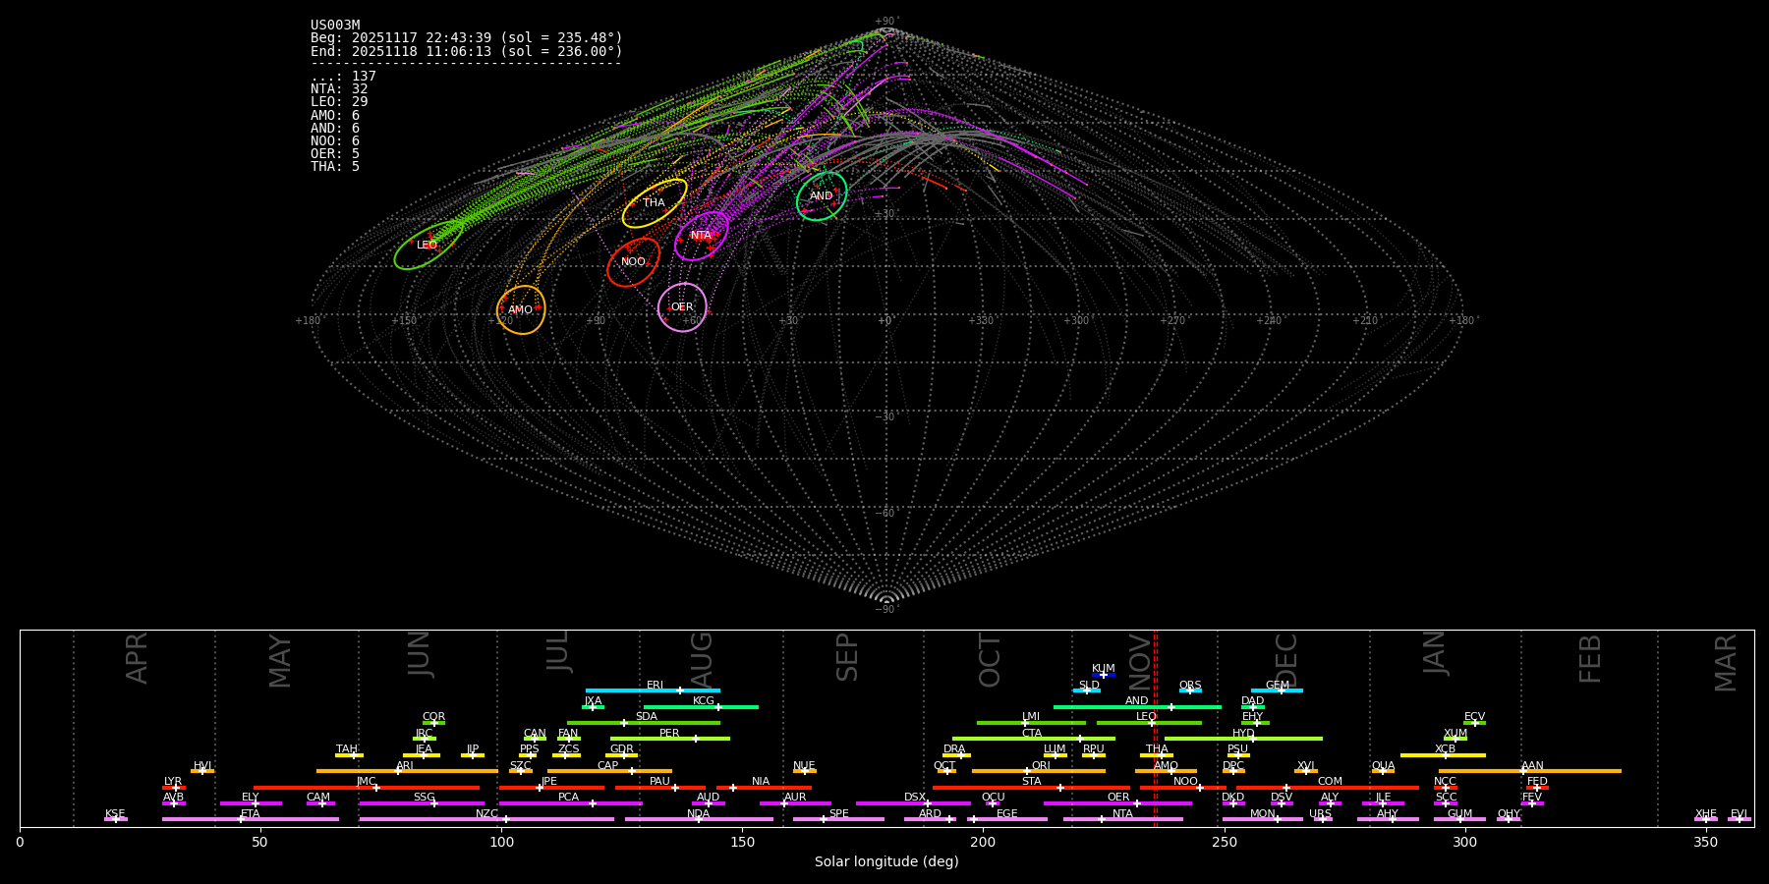Viewport: 1769px width, 884px height.
Task: Click the 'OER: 5' legend count
Action: pyautogui.click(x=335, y=153)
